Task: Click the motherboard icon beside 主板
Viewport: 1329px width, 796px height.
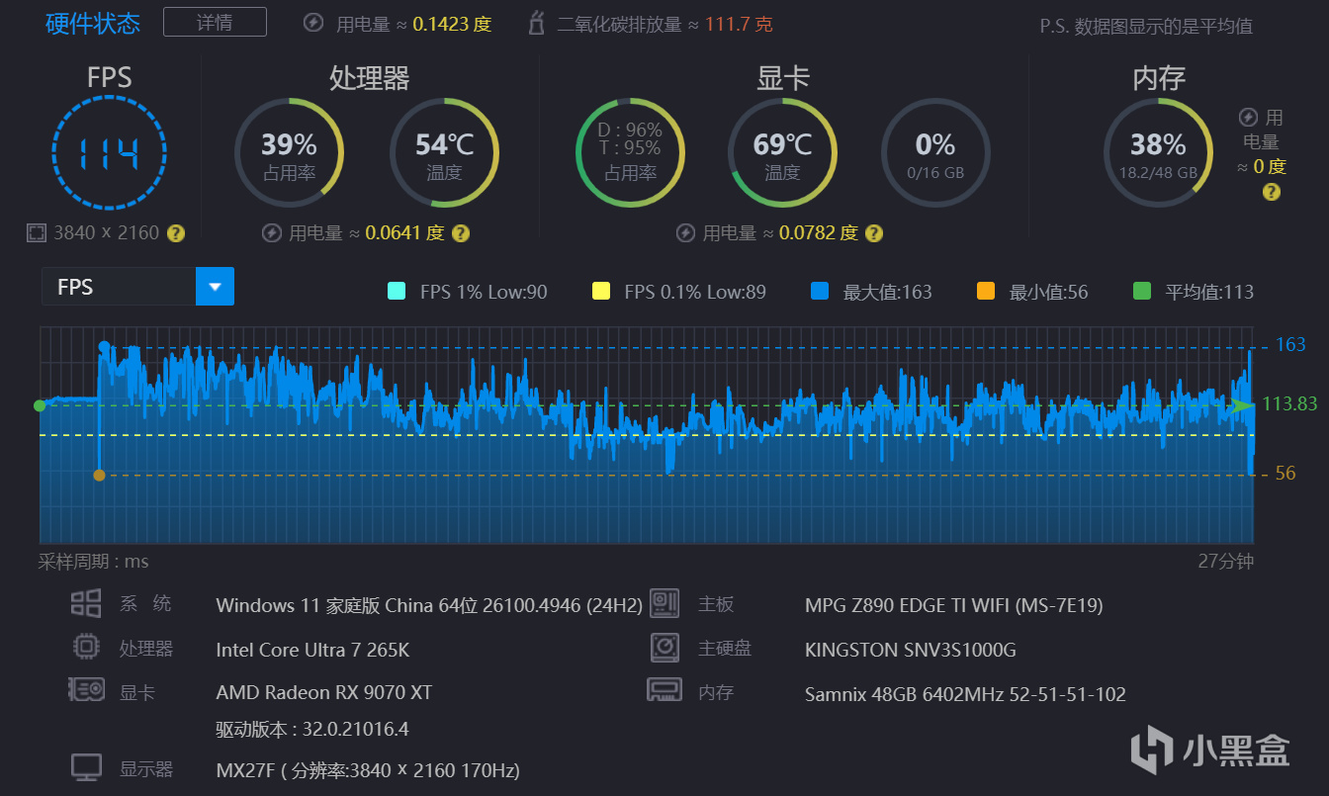Action: [x=664, y=603]
